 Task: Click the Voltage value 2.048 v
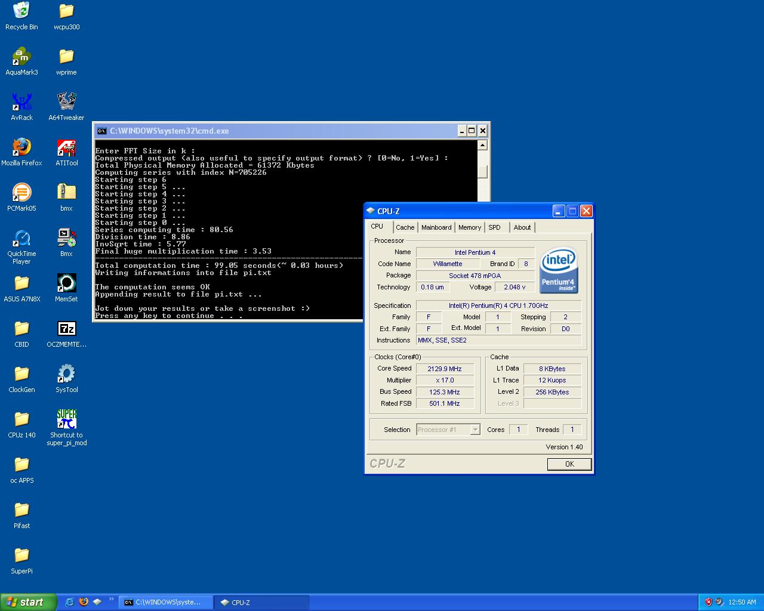click(x=515, y=287)
